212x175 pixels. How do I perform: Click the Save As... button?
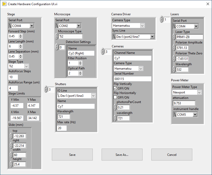tap(122, 155)
